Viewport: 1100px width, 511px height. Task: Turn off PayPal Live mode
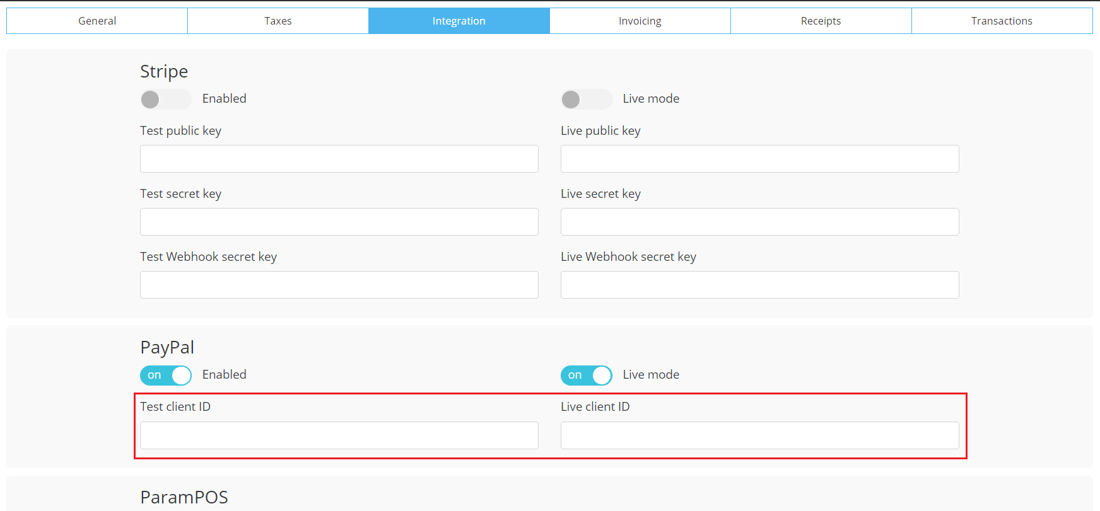[586, 376]
